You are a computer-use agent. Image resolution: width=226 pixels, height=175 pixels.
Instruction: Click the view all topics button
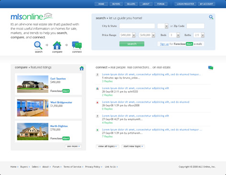coord(107,146)
